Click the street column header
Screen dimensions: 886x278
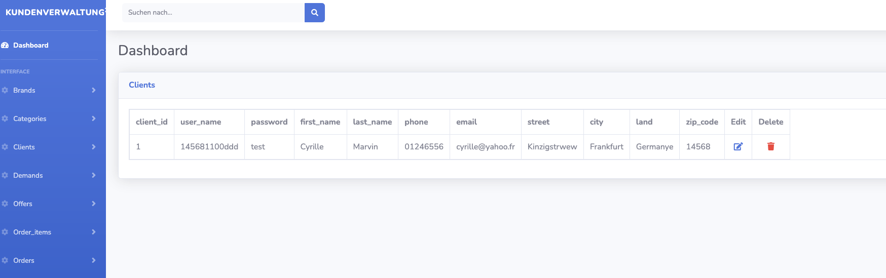[x=552, y=122]
